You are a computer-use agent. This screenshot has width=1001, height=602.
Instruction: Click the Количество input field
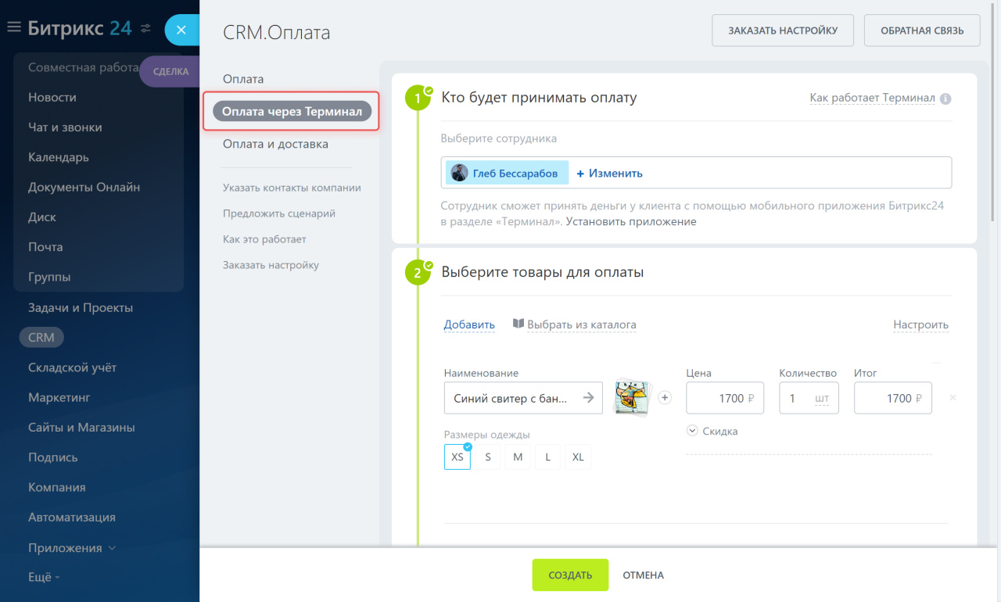tap(809, 398)
